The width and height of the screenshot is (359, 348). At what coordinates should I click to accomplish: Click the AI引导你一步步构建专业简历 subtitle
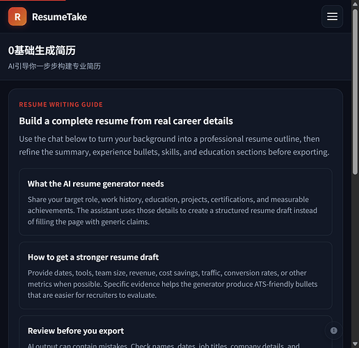coord(54,66)
